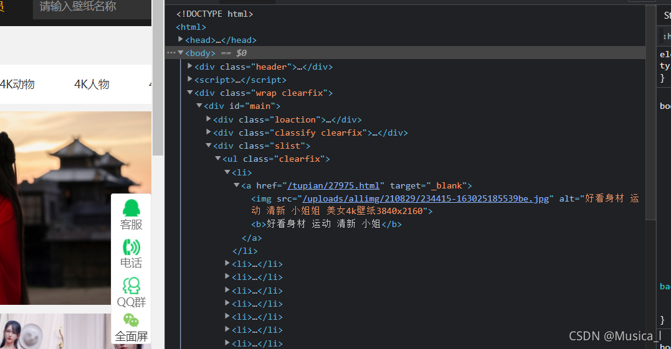Click the Elements panel vertical scrollbar
Screen dimensions: 671x349
click(650, 113)
